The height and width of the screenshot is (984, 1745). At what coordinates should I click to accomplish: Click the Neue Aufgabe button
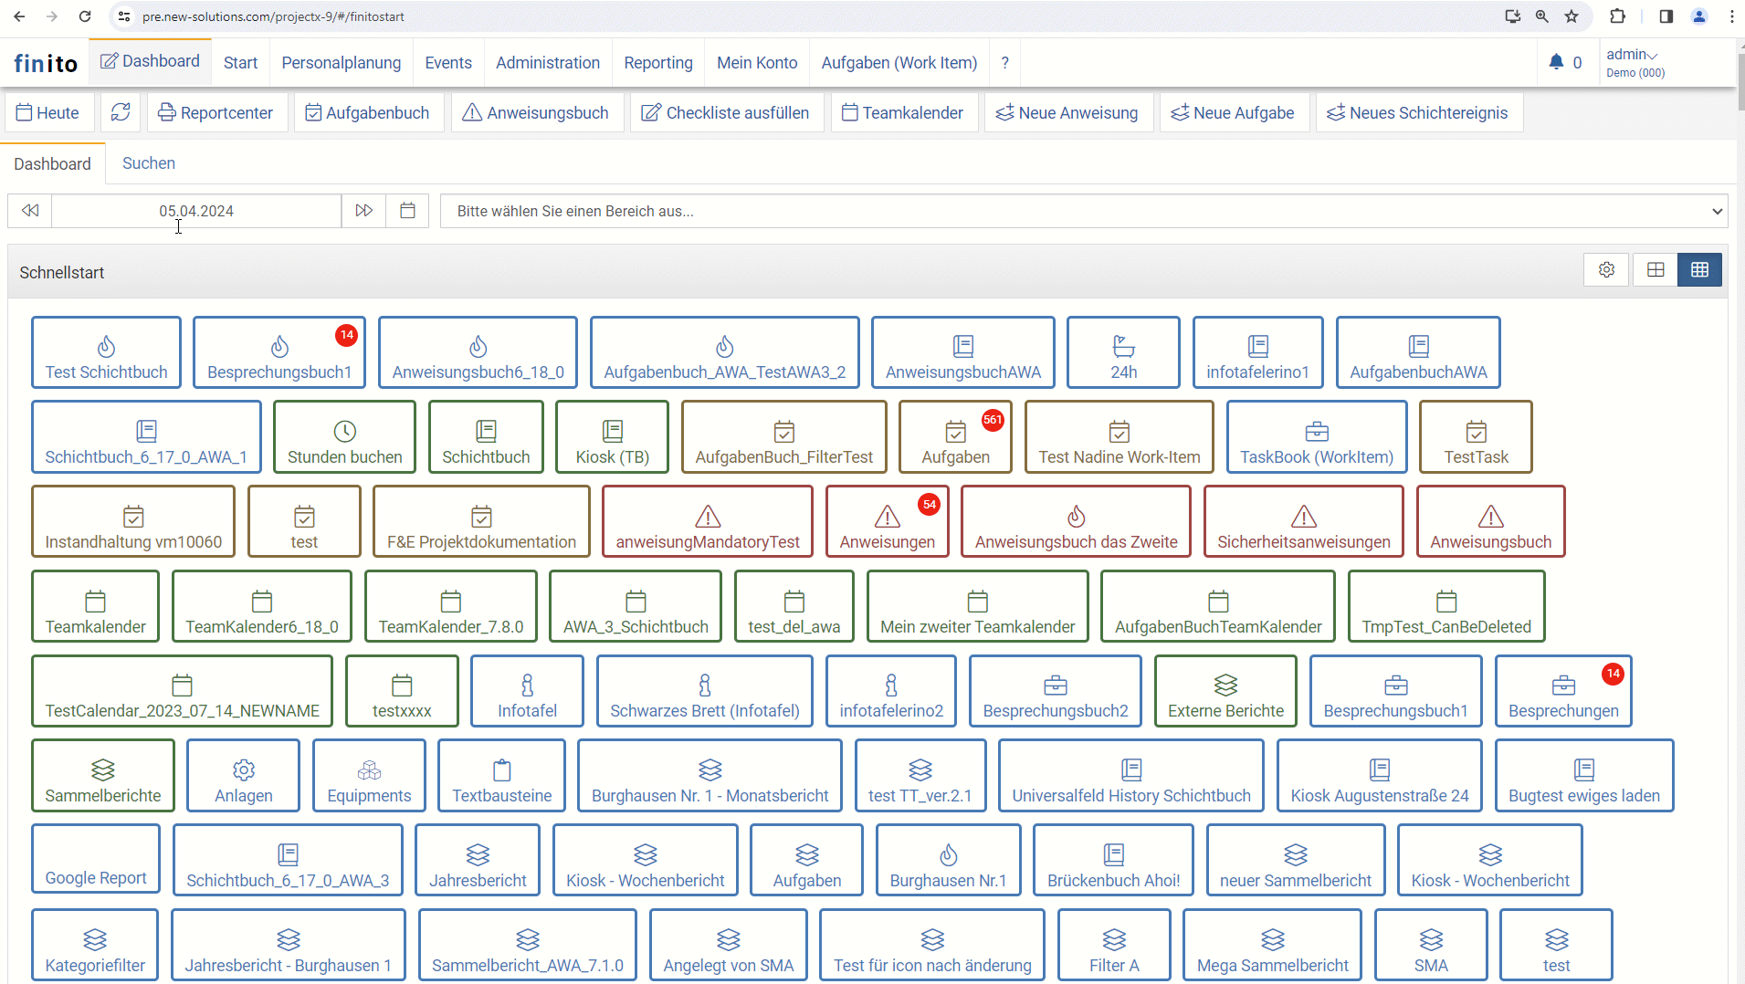click(x=1233, y=112)
